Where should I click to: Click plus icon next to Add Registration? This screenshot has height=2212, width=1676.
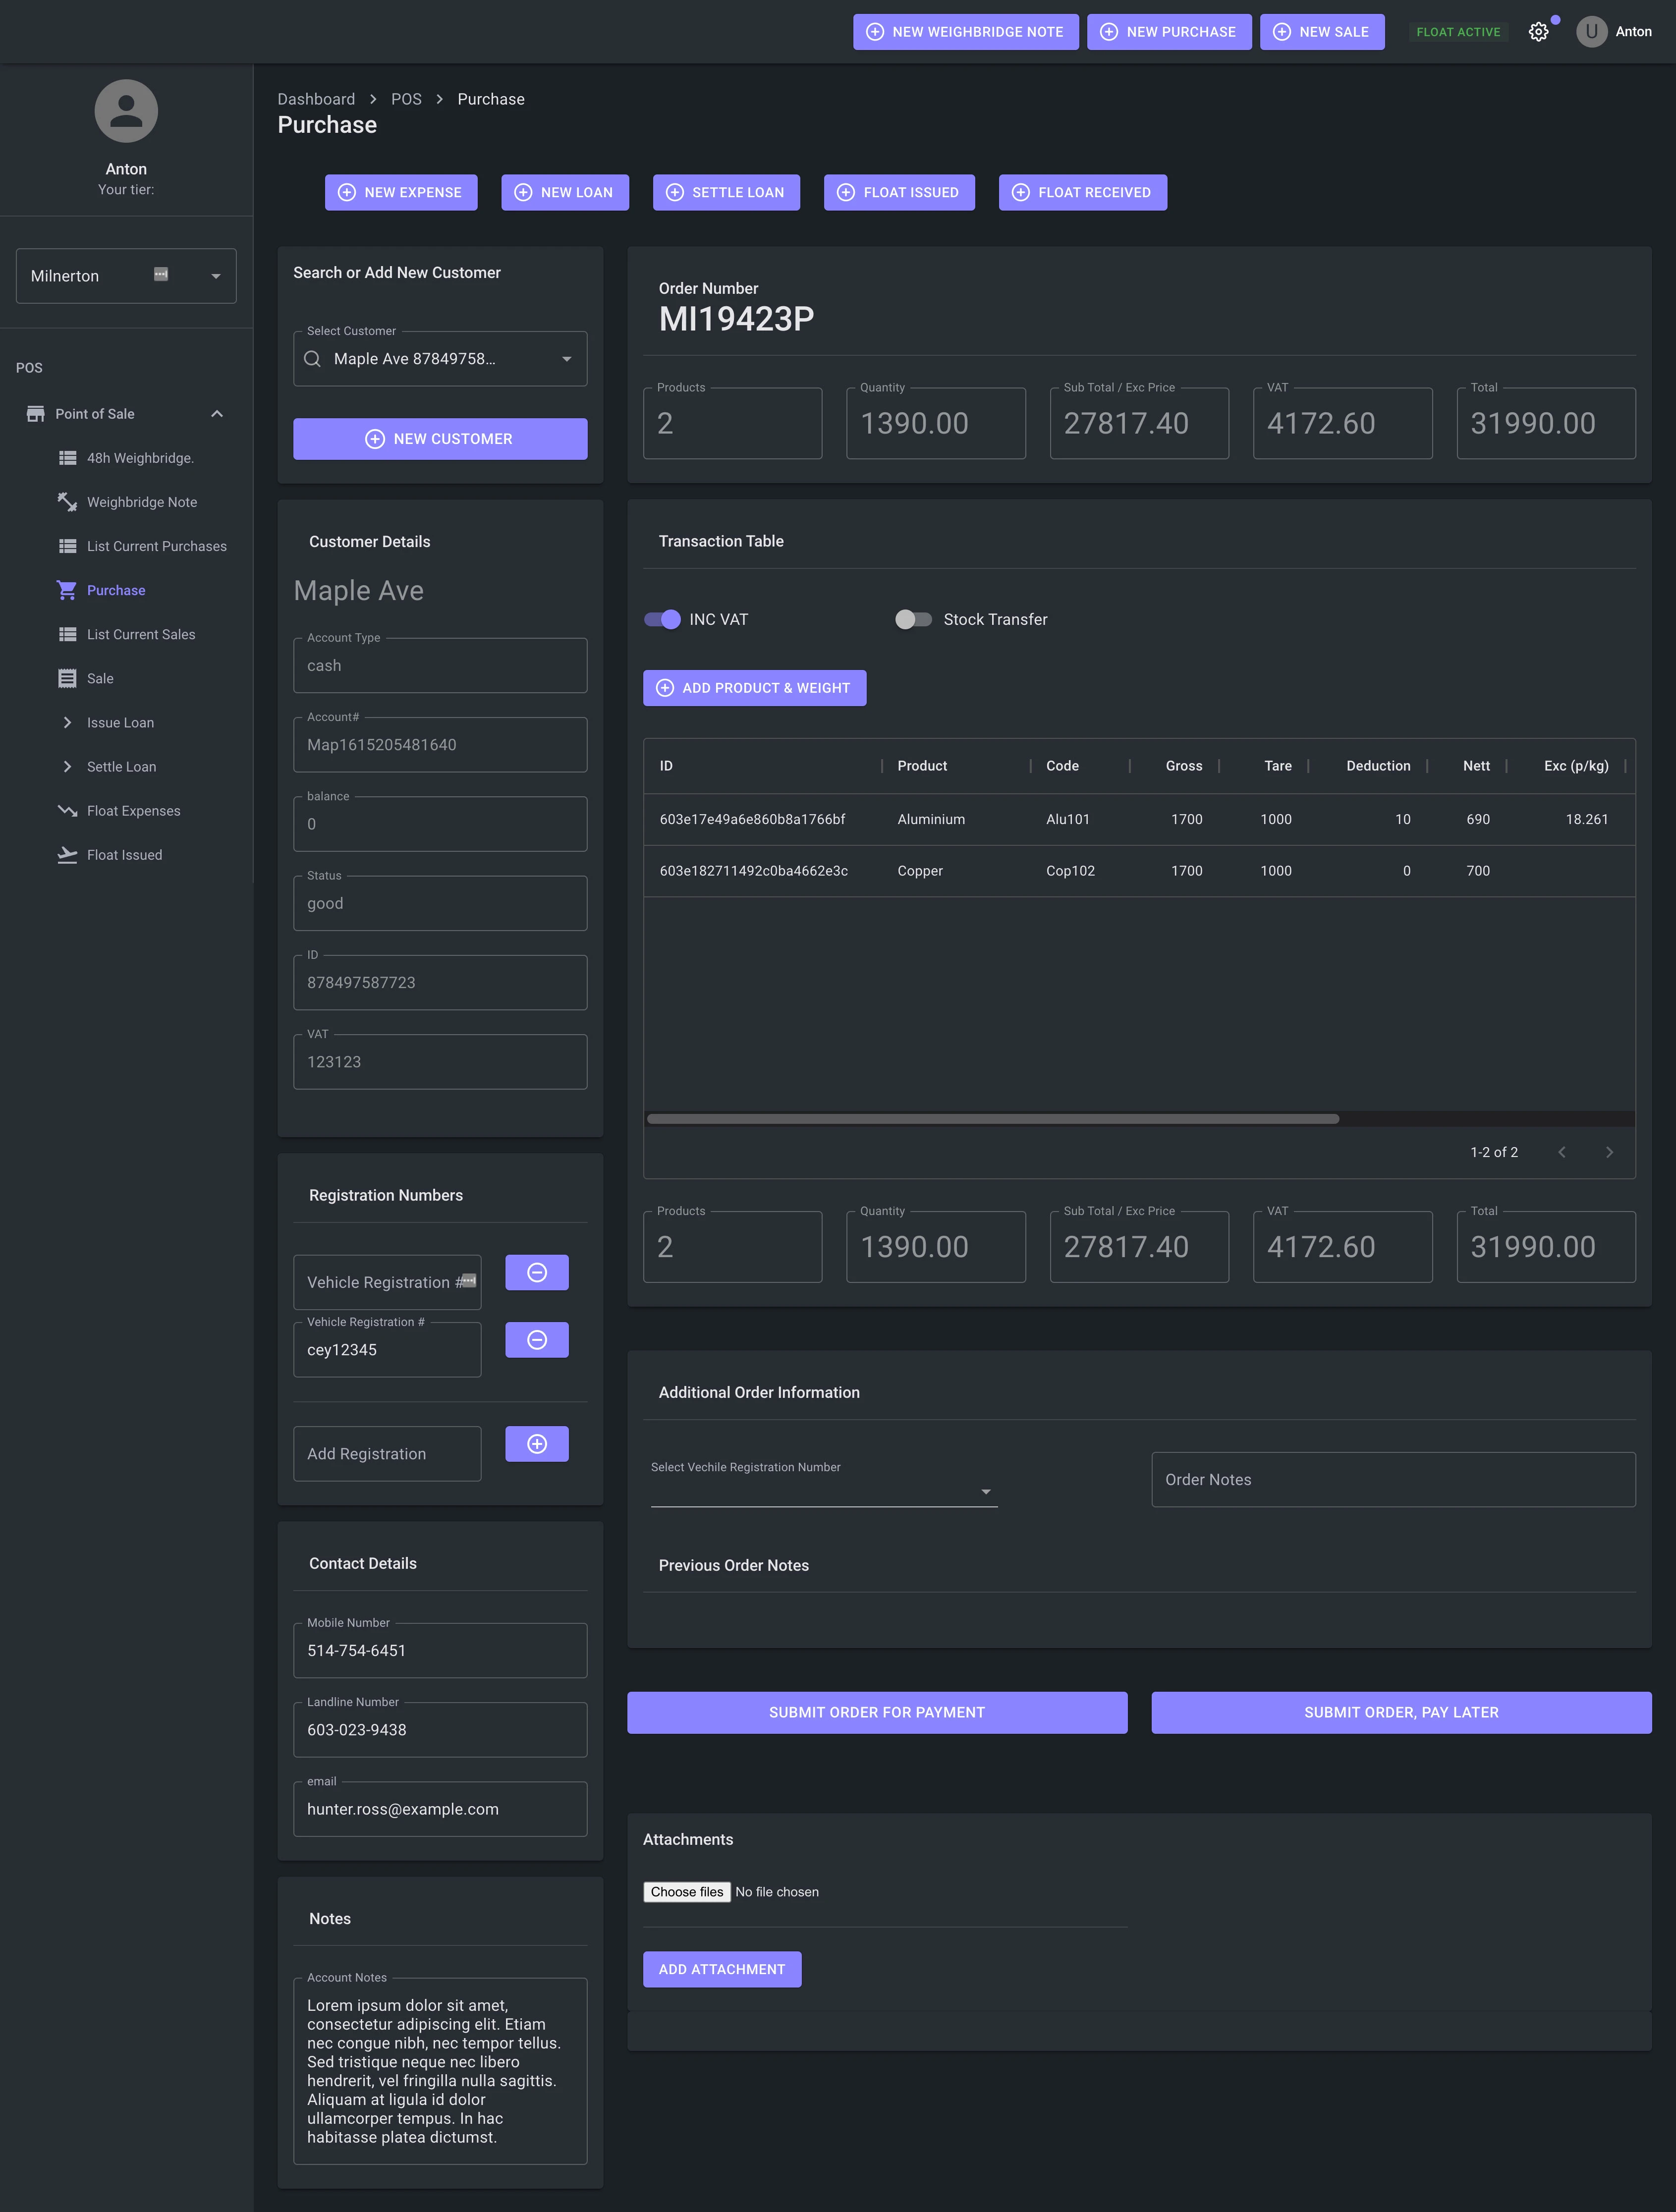click(x=537, y=1444)
